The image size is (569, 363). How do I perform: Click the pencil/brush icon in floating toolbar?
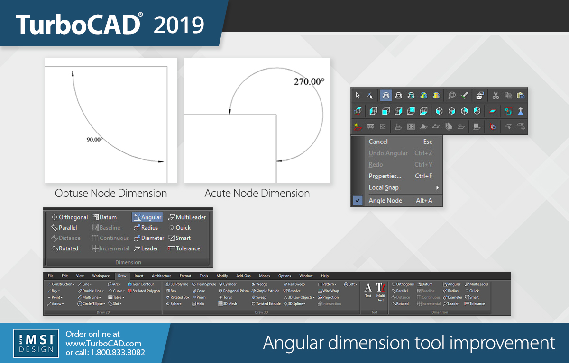click(x=464, y=96)
